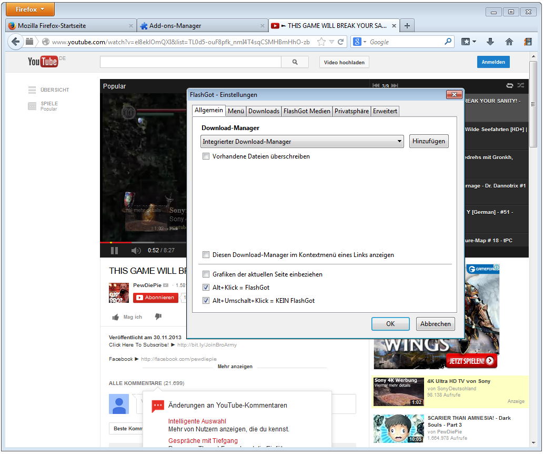This screenshot has width=544, height=454.
Task: Focus the YouTube search field
Action: (x=190, y=62)
